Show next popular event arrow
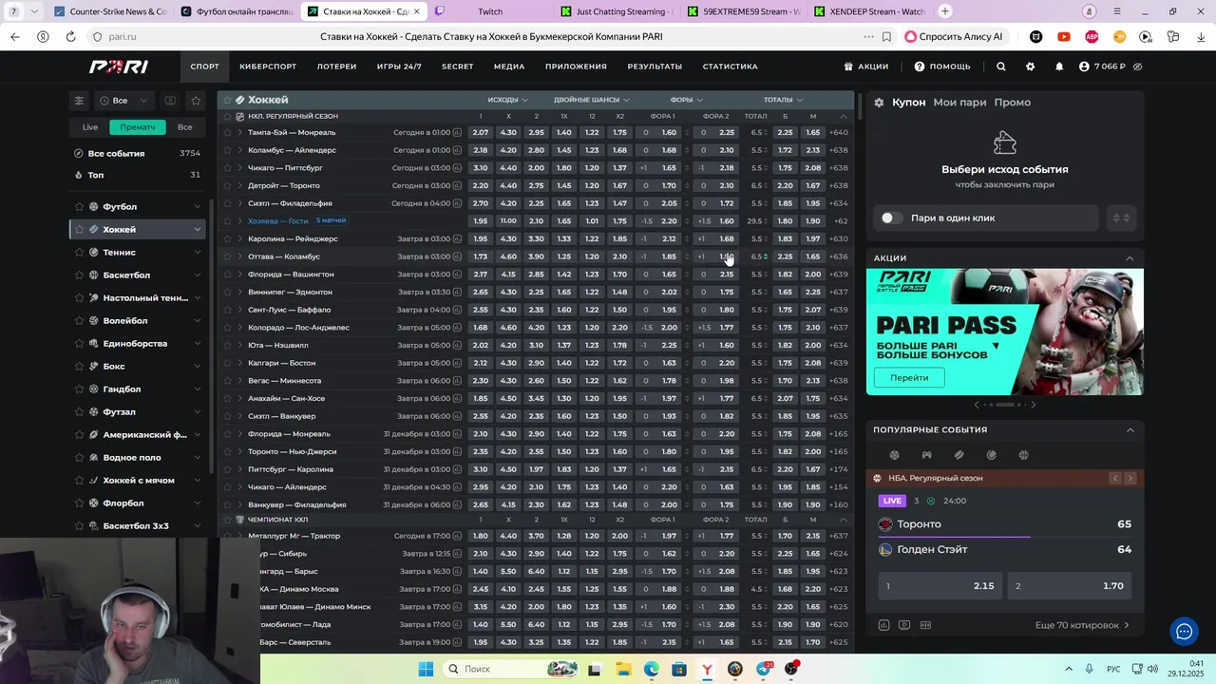The image size is (1216, 684). 1130,478
